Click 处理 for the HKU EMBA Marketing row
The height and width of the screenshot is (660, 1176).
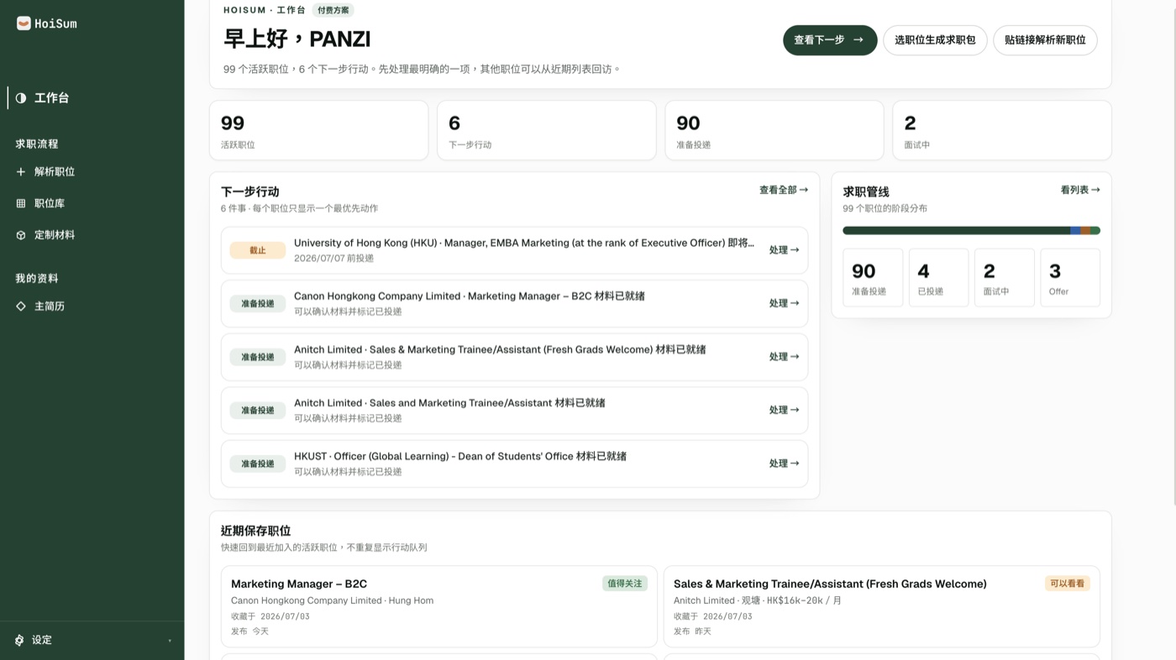pyautogui.click(x=784, y=250)
